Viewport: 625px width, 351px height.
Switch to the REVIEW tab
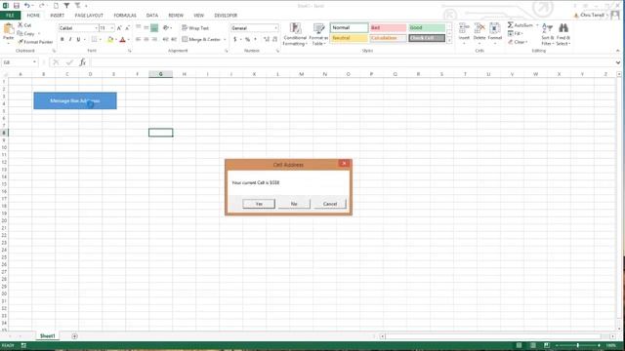click(x=176, y=16)
